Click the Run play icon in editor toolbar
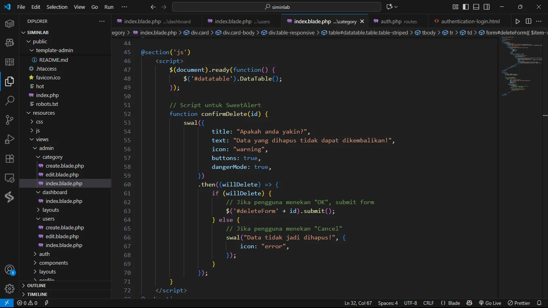Screen dimensions: 548x308 coord(518,21)
